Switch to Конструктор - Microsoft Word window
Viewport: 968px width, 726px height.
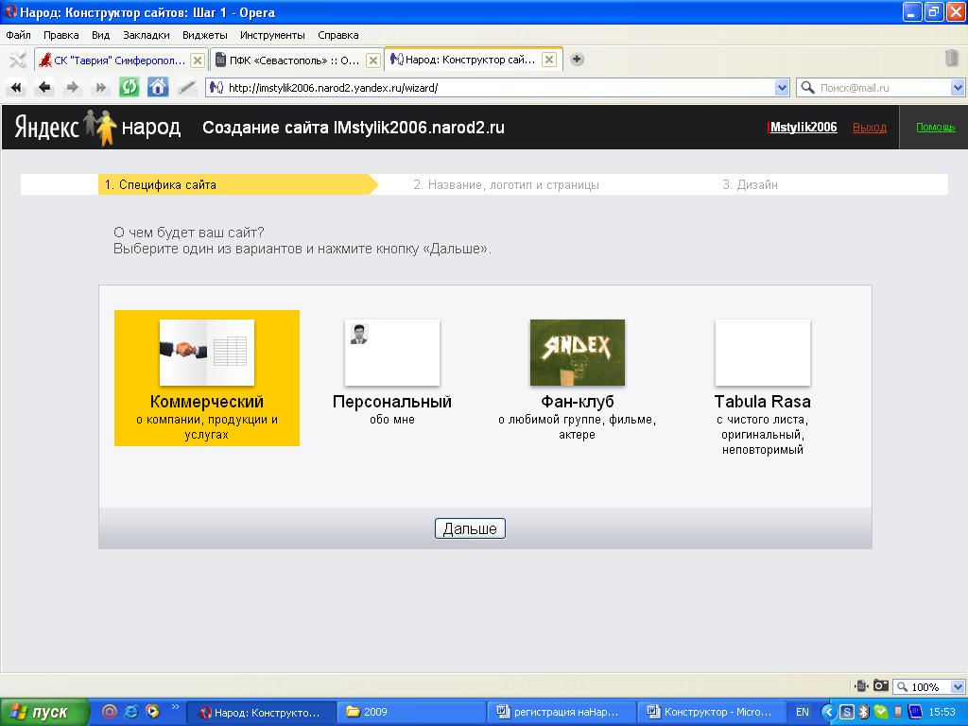(712, 712)
